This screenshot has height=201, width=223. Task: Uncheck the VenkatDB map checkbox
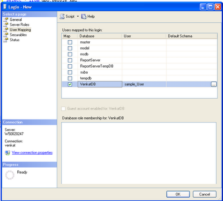(70, 84)
